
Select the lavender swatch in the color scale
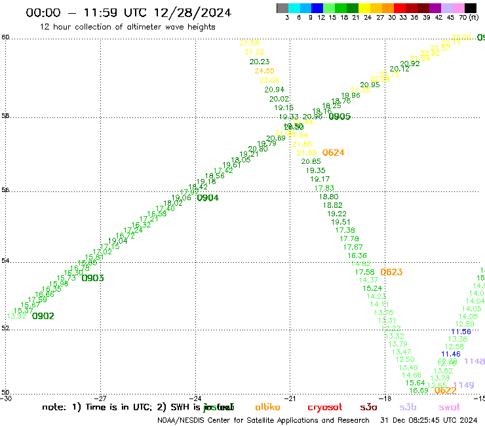(x=446, y=8)
